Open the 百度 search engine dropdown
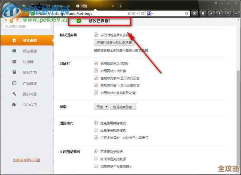The height and width of the screenshot is (175, 241). 102,107
